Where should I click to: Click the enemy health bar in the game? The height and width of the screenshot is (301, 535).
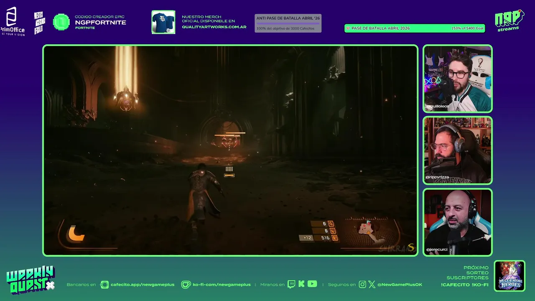coord(229,134)
